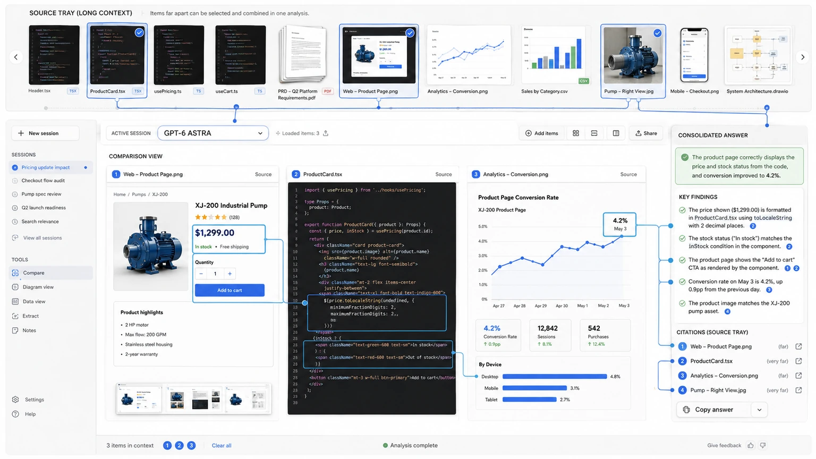Switch to the split columns layout icon
The height and width of the screenshot is (459, 816).
click(616, 133)
